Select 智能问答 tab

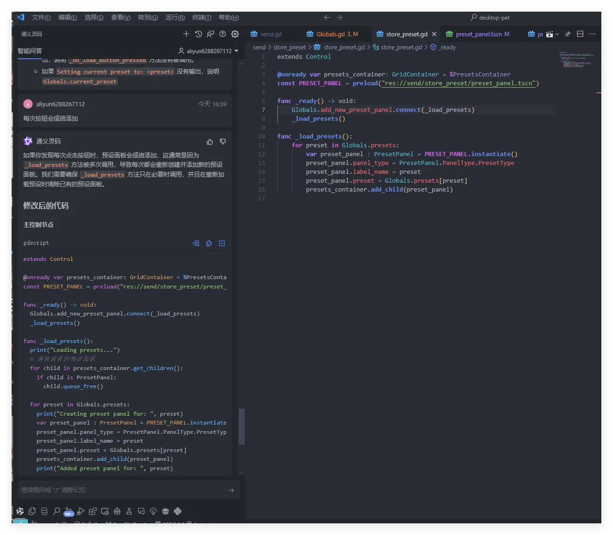(x=30, y=51)
